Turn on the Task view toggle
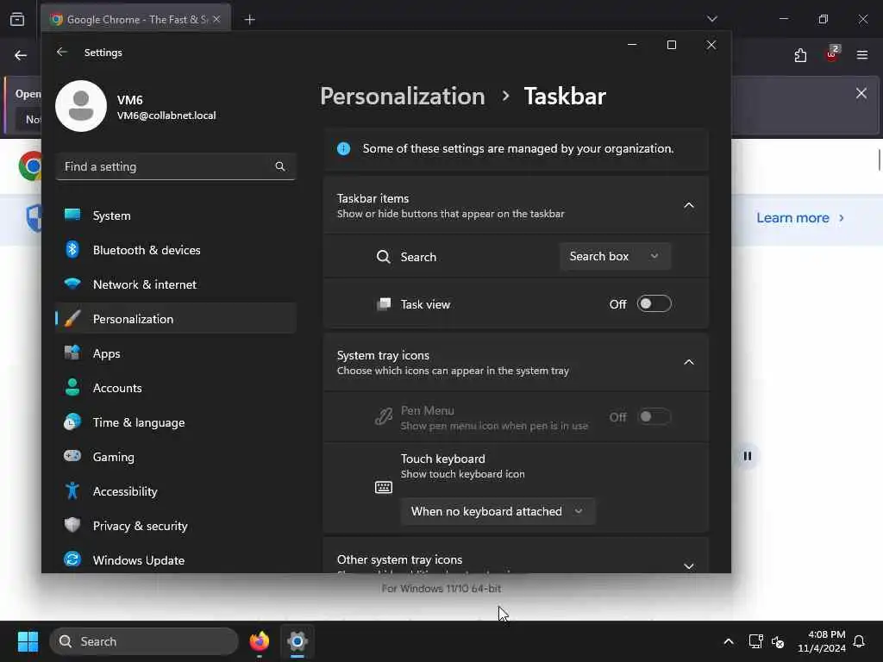 (654, 304)
